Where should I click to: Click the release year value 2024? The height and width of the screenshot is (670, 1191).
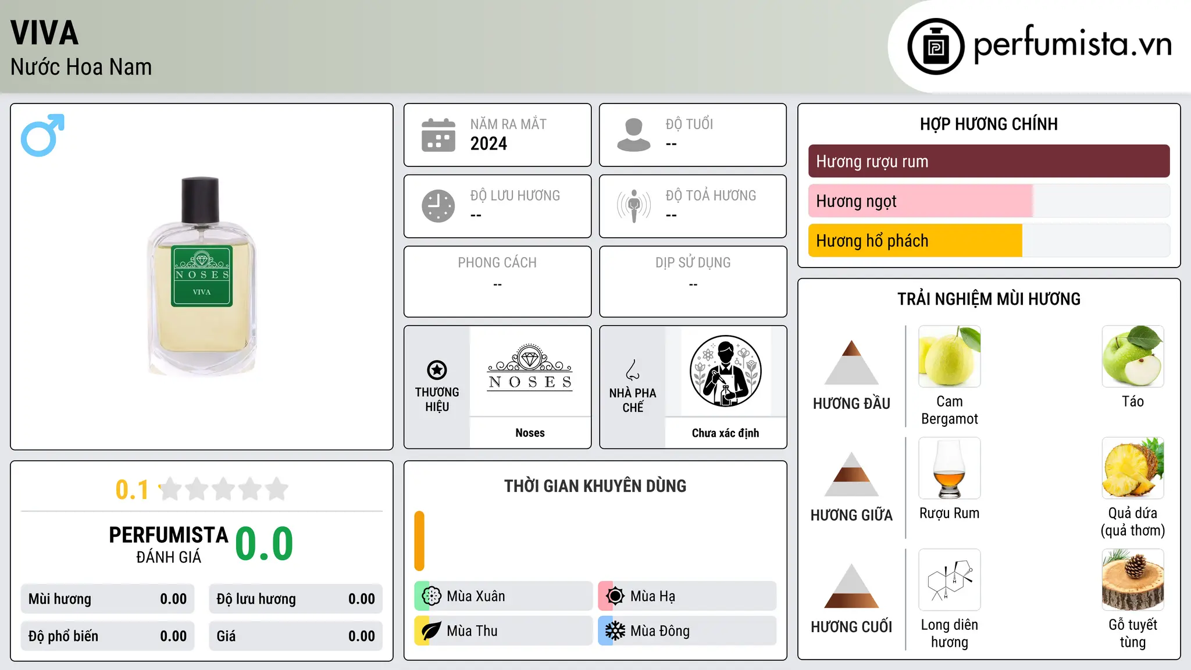coord(488,144)
